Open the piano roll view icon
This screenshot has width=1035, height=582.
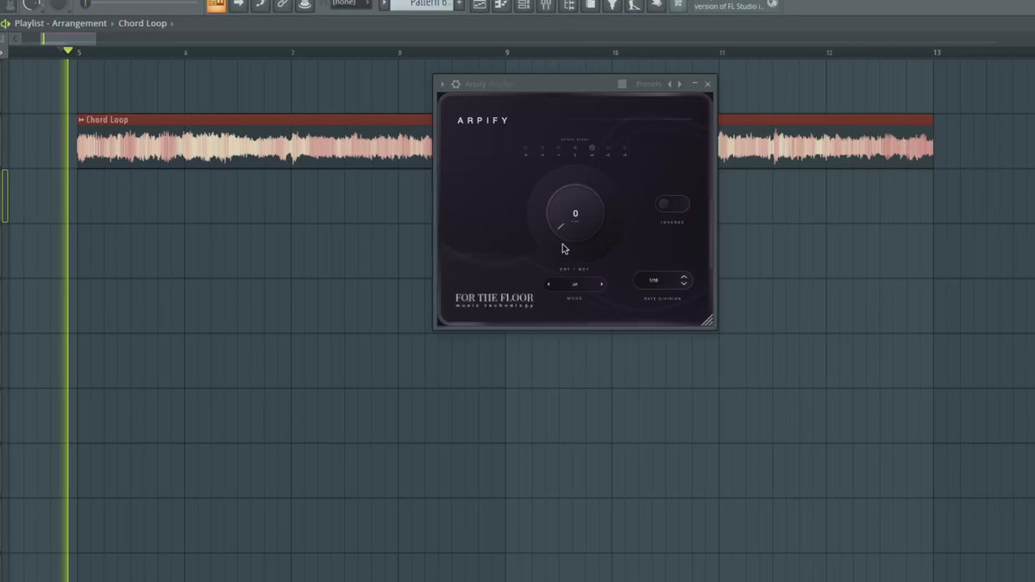point(501,4)
